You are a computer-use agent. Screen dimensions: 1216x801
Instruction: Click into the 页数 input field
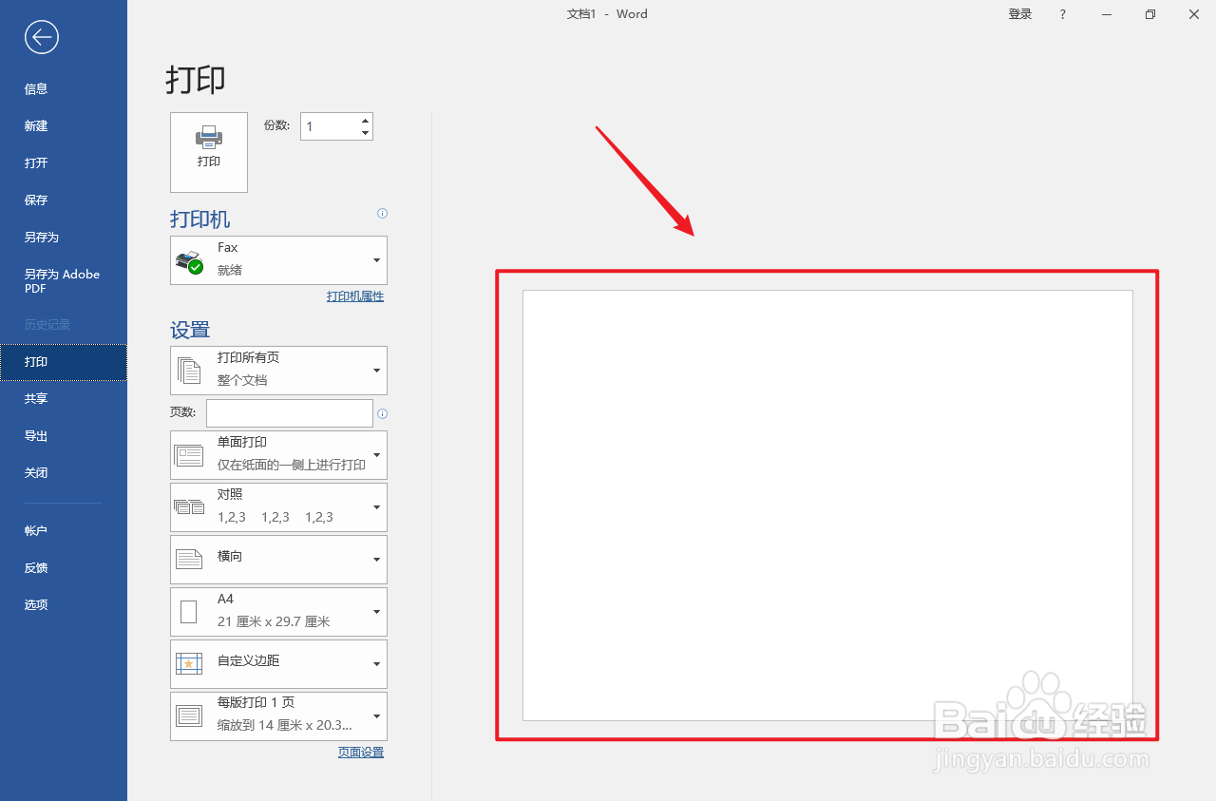[x=290, y=413]
